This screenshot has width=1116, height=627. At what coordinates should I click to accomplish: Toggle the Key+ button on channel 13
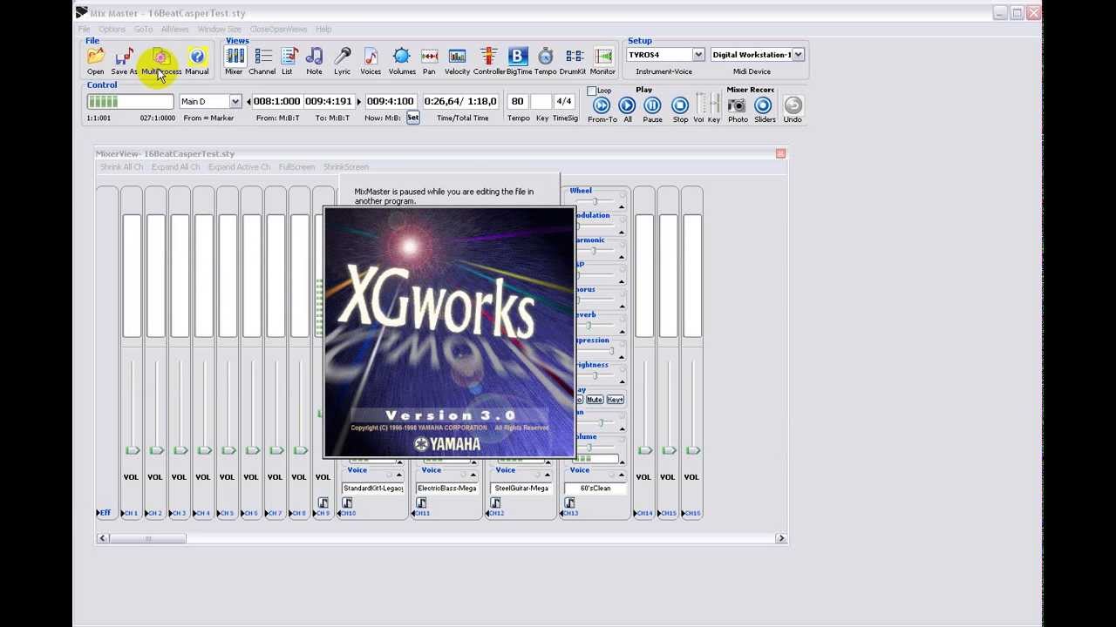coord(615,400)
